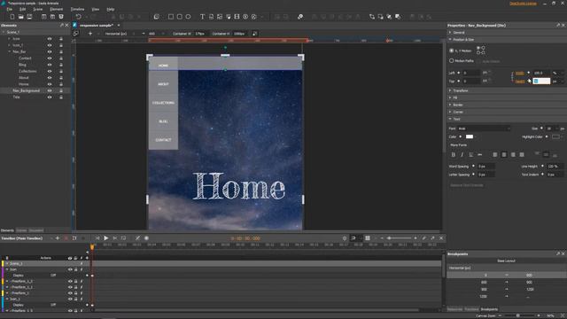Click the timeline easing wand icon

[138, 238]
